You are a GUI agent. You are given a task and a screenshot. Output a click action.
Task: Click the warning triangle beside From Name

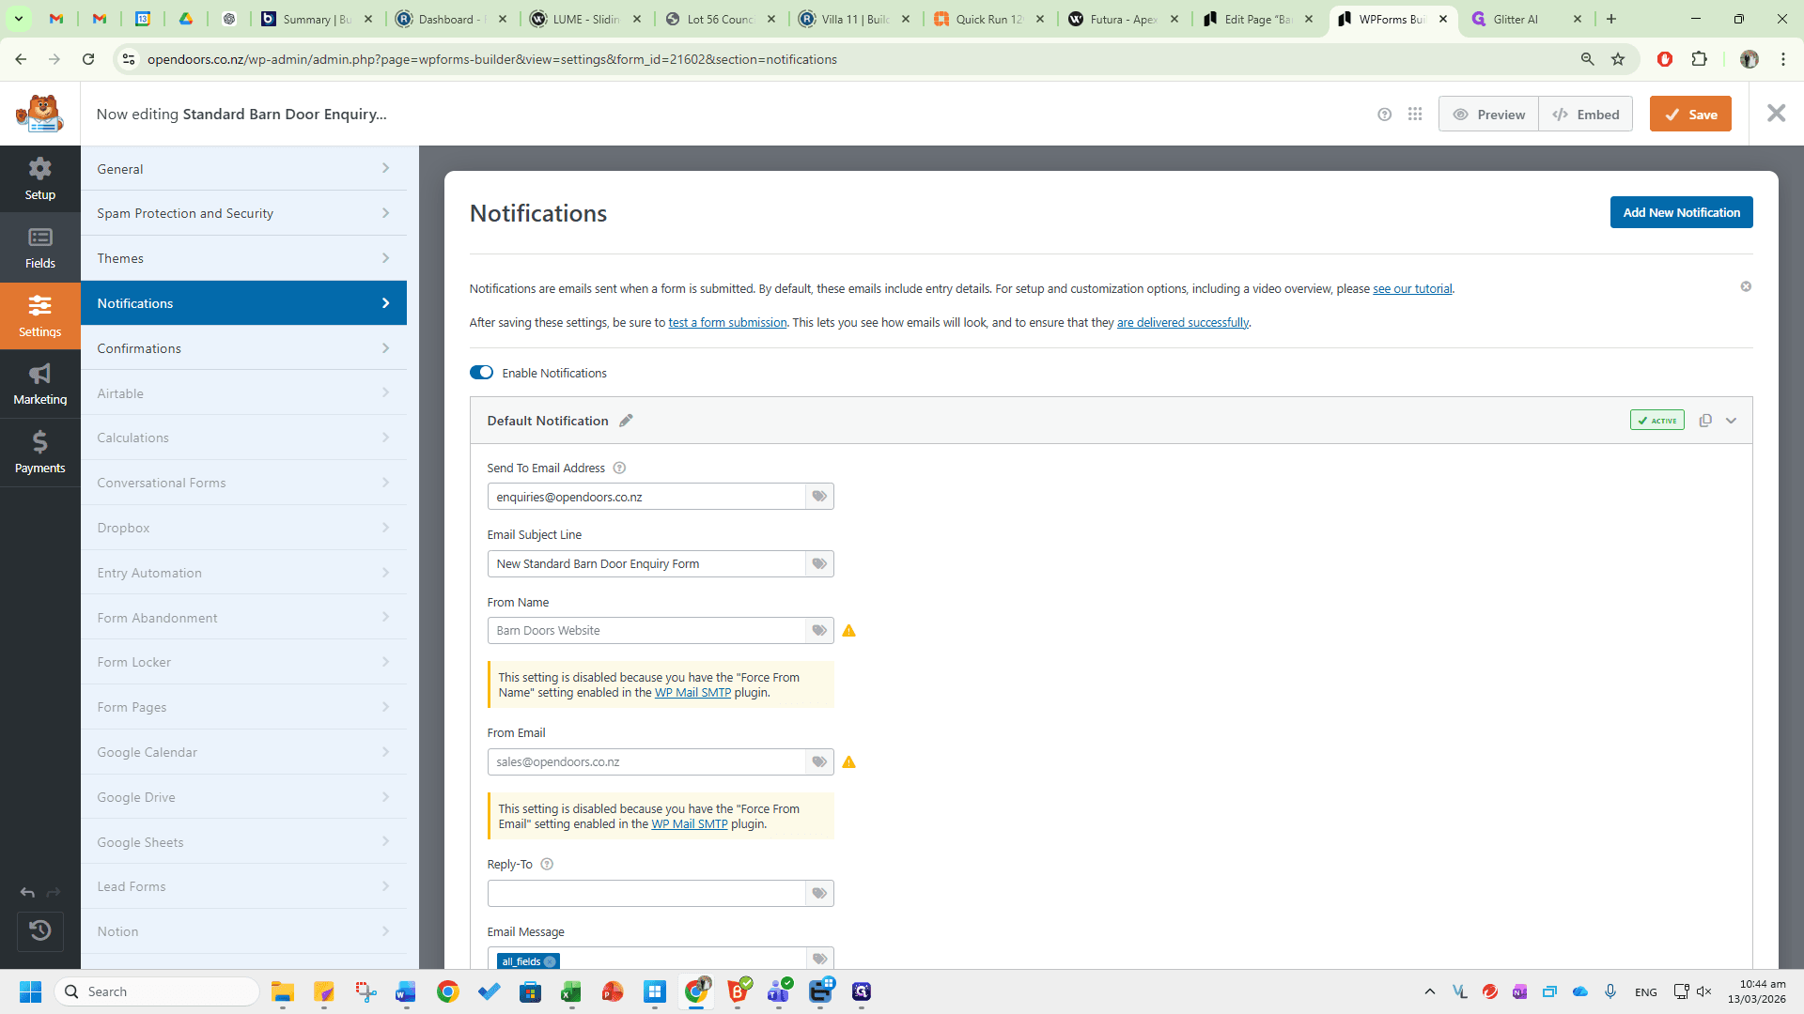(848, 631)
